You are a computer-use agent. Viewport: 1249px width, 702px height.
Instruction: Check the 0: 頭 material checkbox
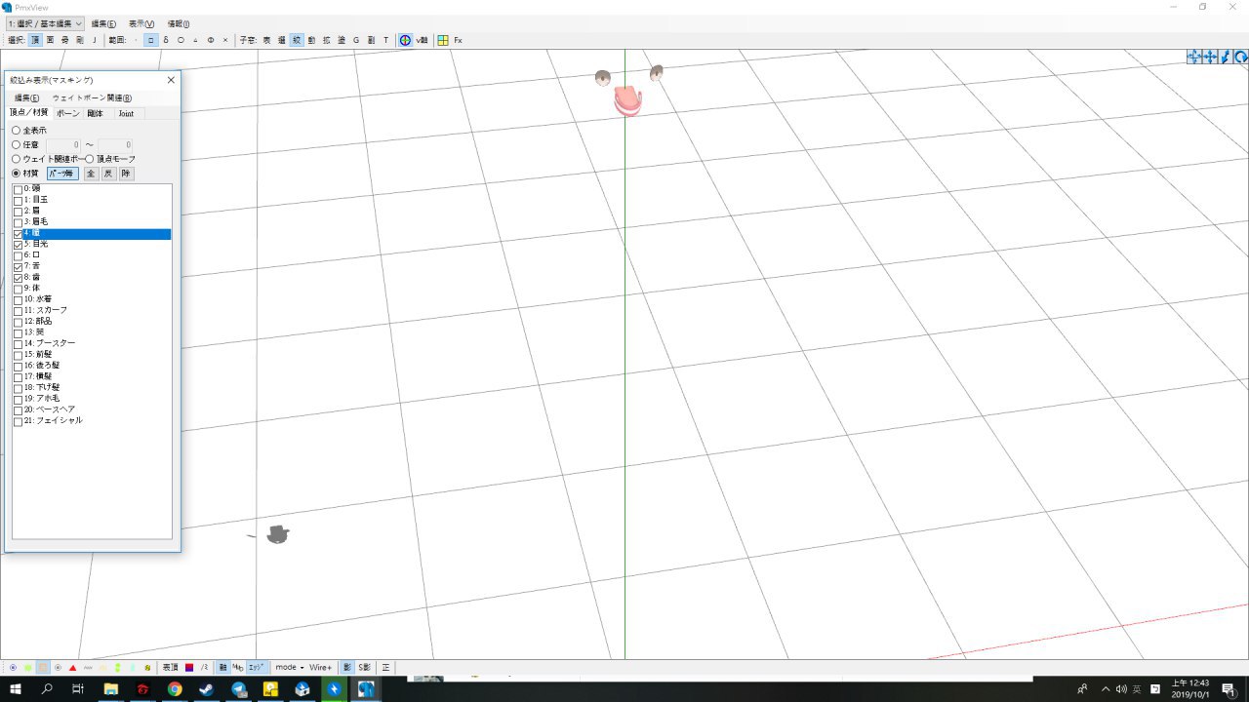coord(18,189)
